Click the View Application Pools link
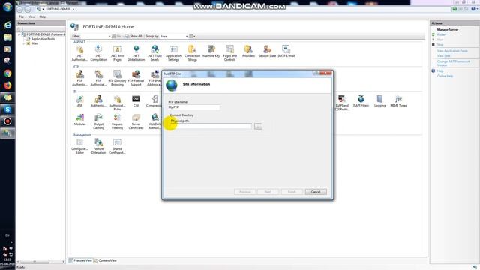The image size is (480, 270). (x=452, y=51)
